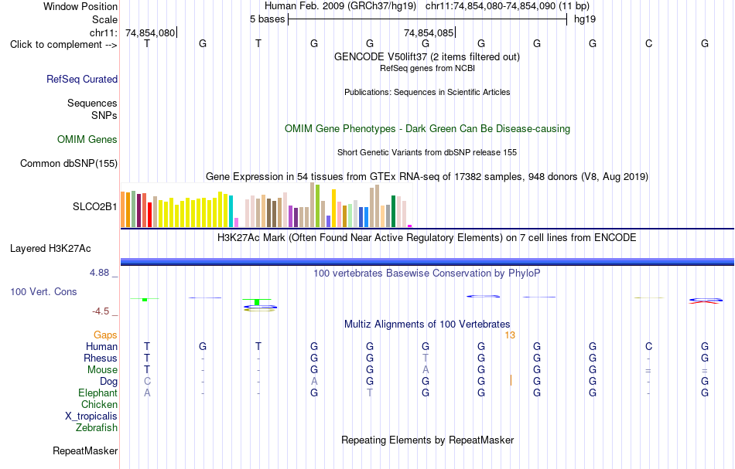Click the 'Window Position' label
This screenshot has width=735, height=469.
[x=80, y=6]
